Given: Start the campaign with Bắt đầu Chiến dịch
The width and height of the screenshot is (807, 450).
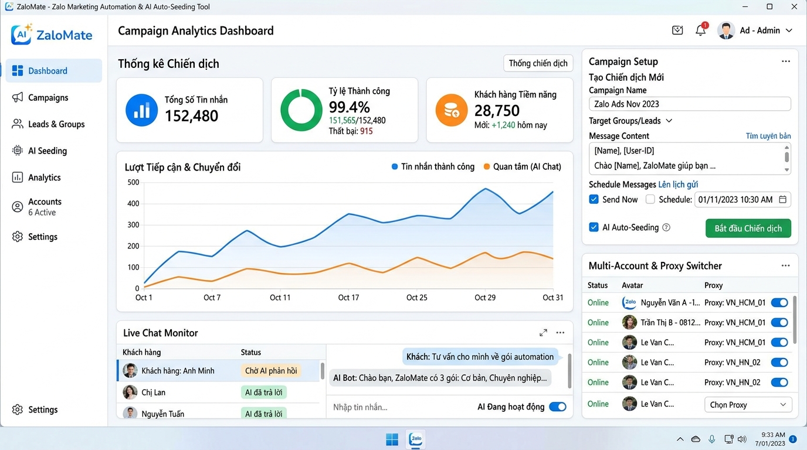Looking at the screenshot, I should pyautogui.click(x=748, y=228).
